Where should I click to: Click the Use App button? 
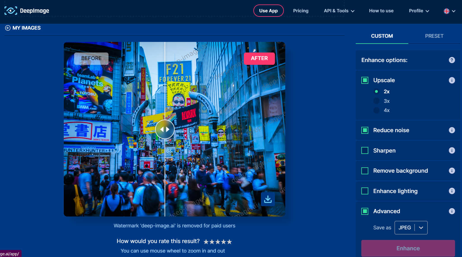point(268,11)
